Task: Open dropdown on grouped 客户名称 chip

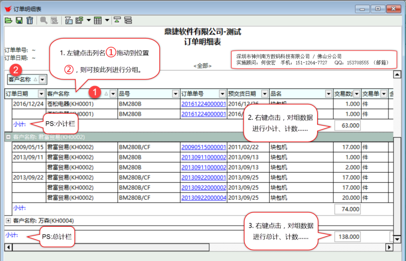Action: (x=42, y=80)
